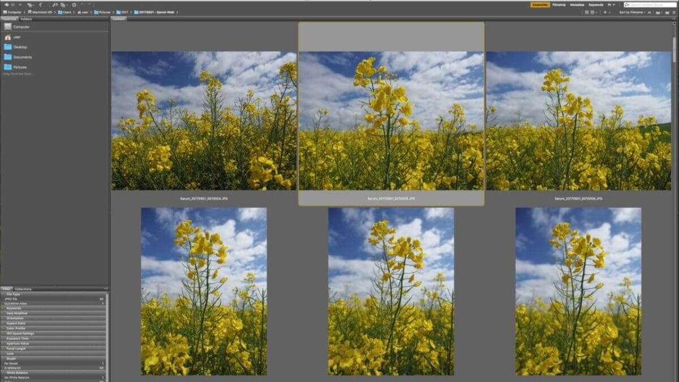679x382 pixels.
Task: Toggle the Quicktime video filter
Action: tap(54, 303)
